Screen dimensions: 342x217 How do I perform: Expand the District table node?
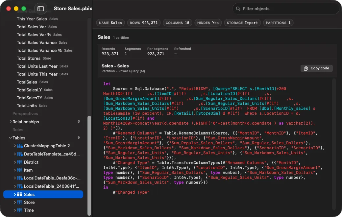pyautogui.click(x=15, y=162)
